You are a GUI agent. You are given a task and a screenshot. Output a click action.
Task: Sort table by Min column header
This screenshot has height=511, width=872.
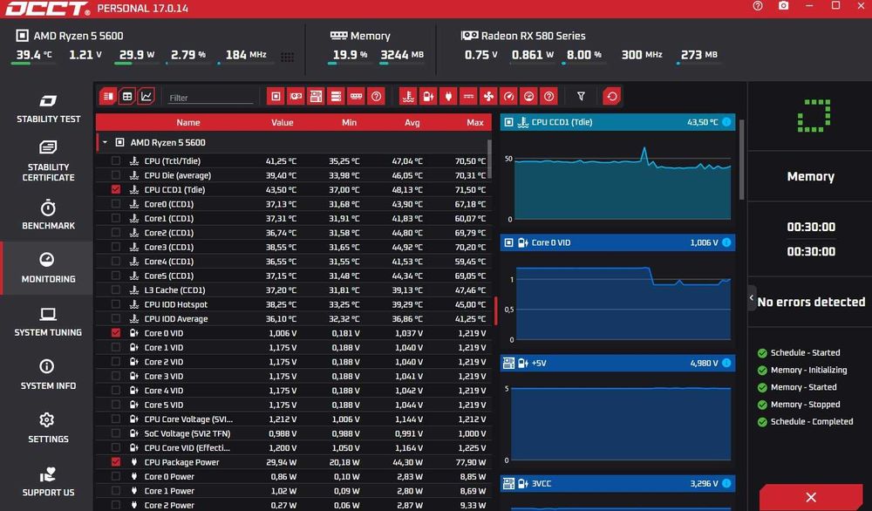pyautogui.click(x=350, y=122)
